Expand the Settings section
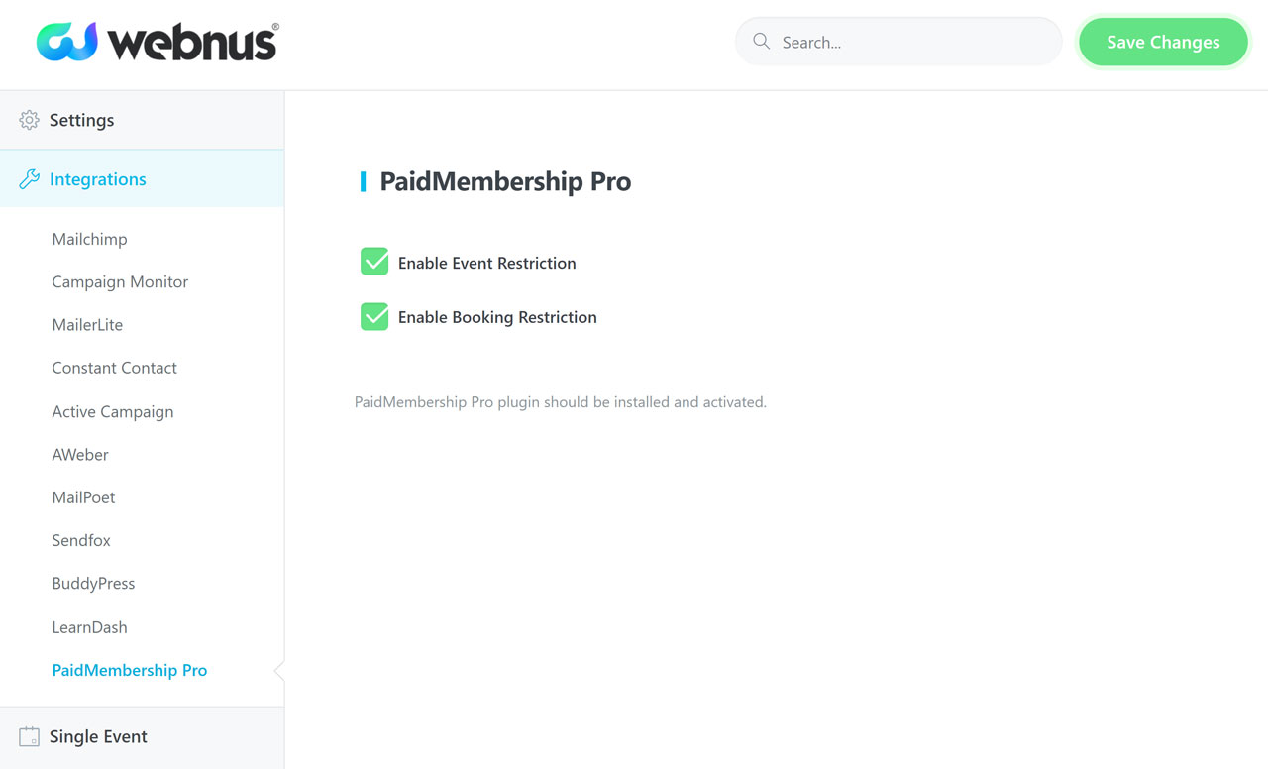The height and width of the screenshot is (769, 1268). click(142, 120)
